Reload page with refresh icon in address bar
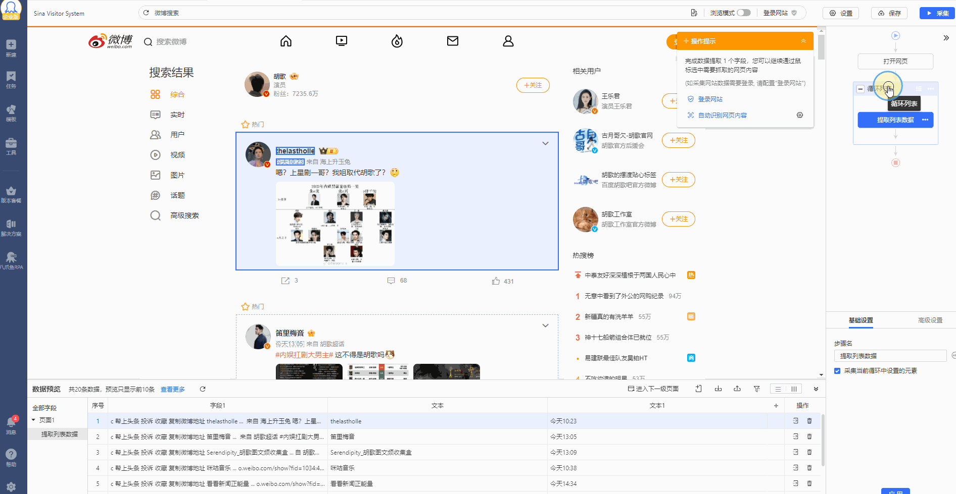 (x=146, y=13)
